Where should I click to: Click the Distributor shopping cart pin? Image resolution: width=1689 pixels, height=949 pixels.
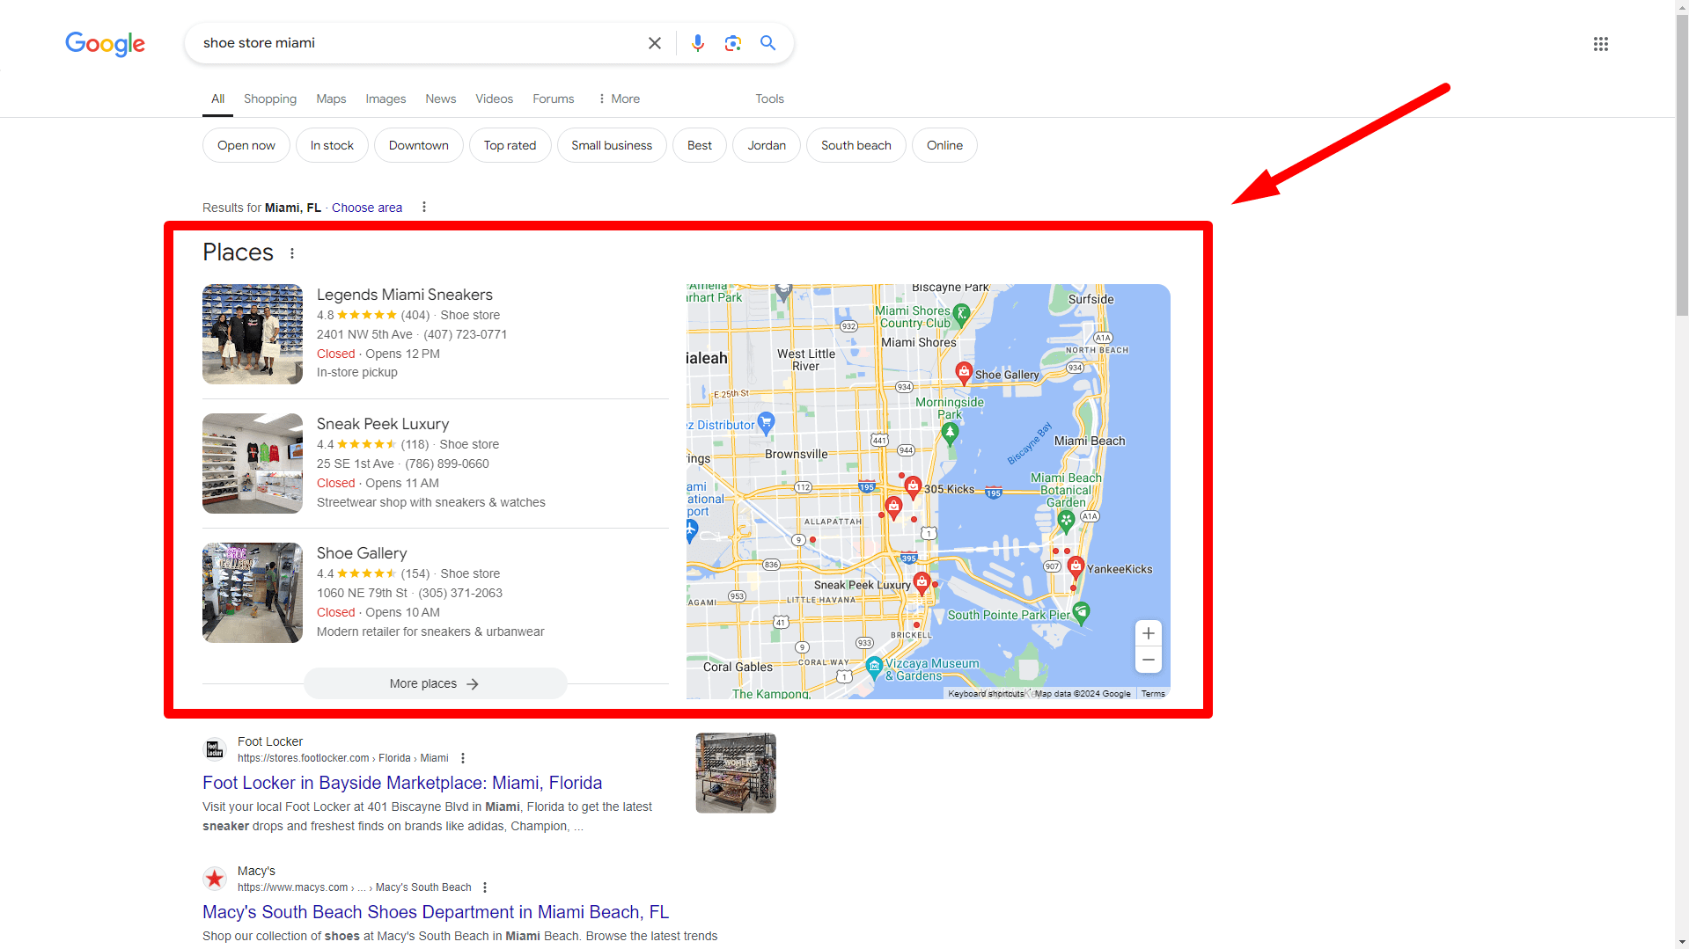766,423
